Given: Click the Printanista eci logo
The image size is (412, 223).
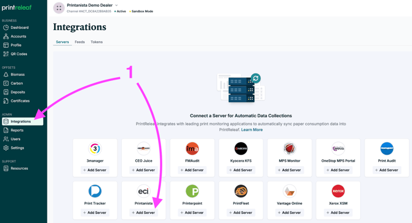Looking at the screenshot, I should click(x=143, y=191).
